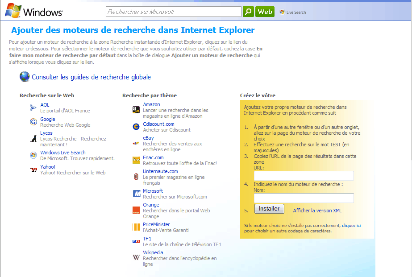412x277 pixels.
Task: Add the Microsoft search provider link
Action: [153, 191]
